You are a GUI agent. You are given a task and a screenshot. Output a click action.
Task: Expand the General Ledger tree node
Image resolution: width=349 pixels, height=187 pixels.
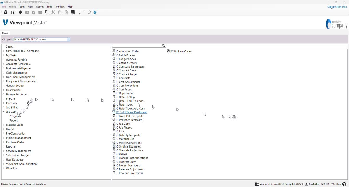(x=4, y=86)
